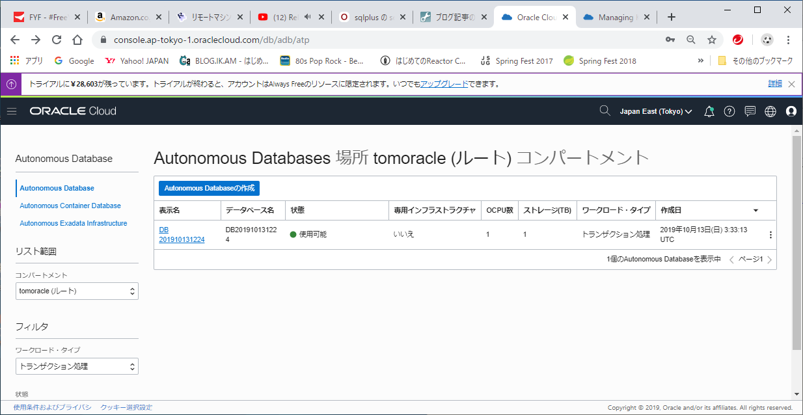Open the DB 201910131224 database link

tap(182, 234)
